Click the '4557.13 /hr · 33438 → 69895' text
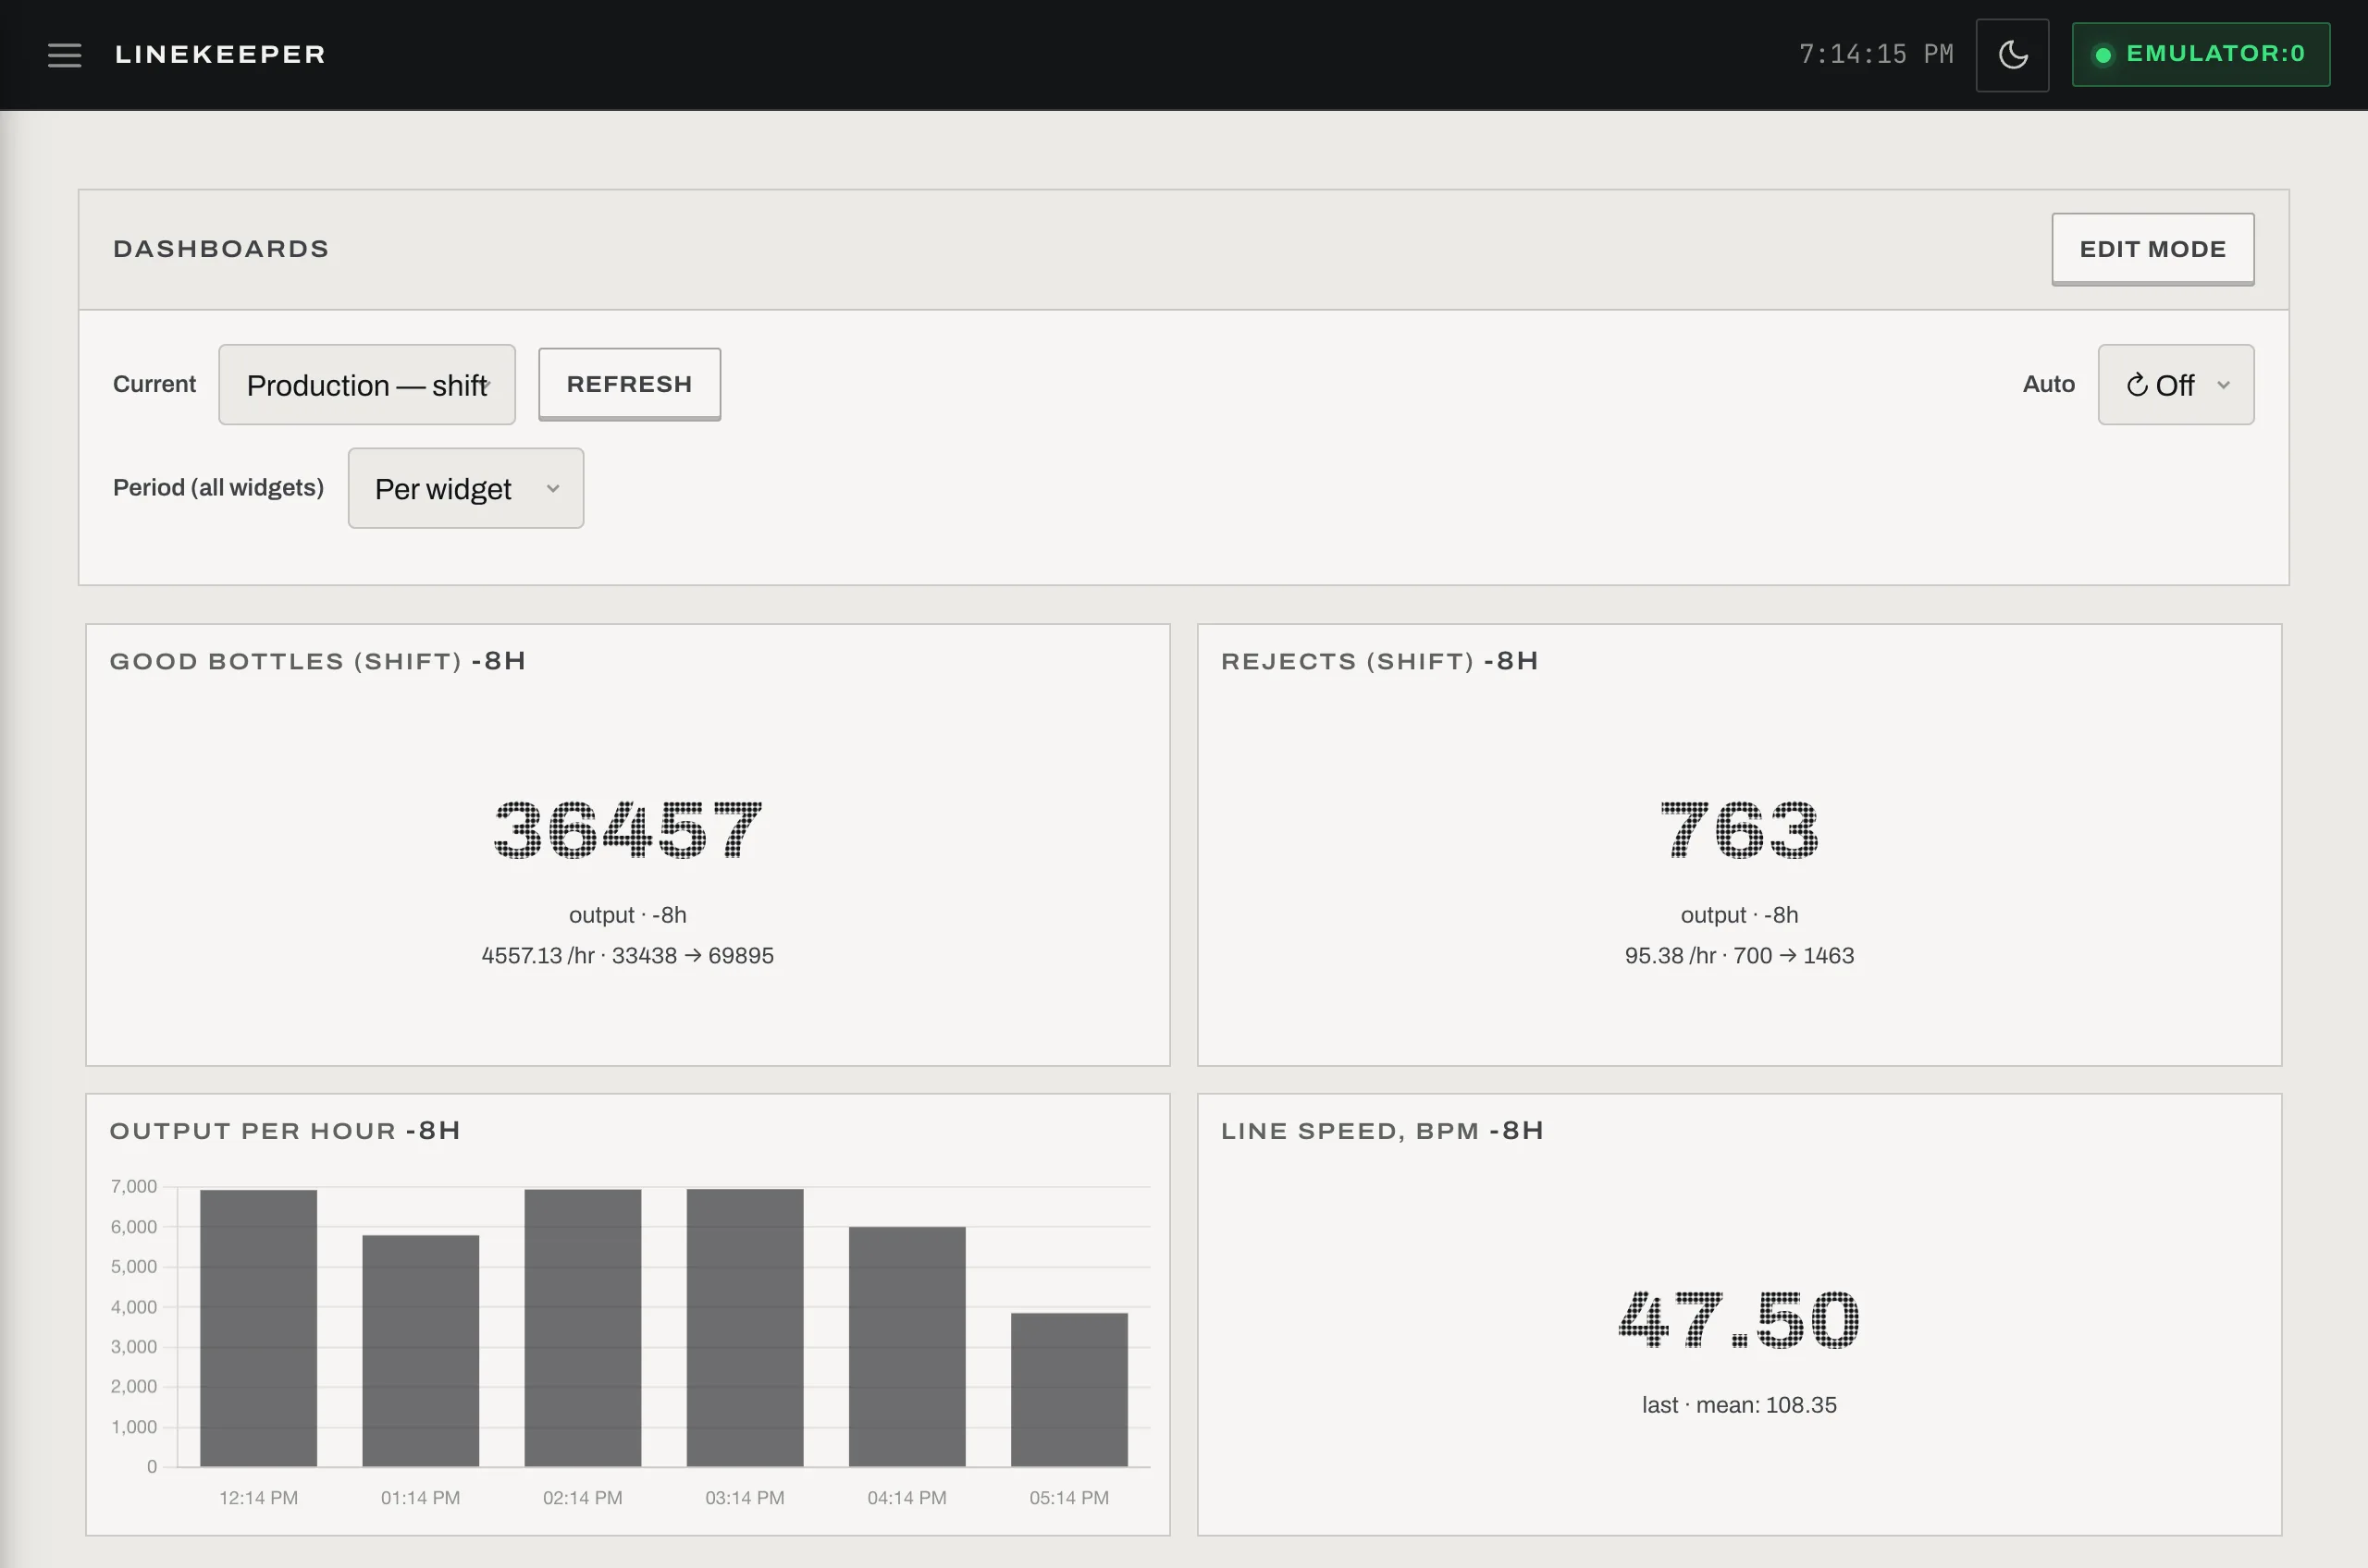The height and width of the screenshot is (1568, 2368). (x=627, y=956)
